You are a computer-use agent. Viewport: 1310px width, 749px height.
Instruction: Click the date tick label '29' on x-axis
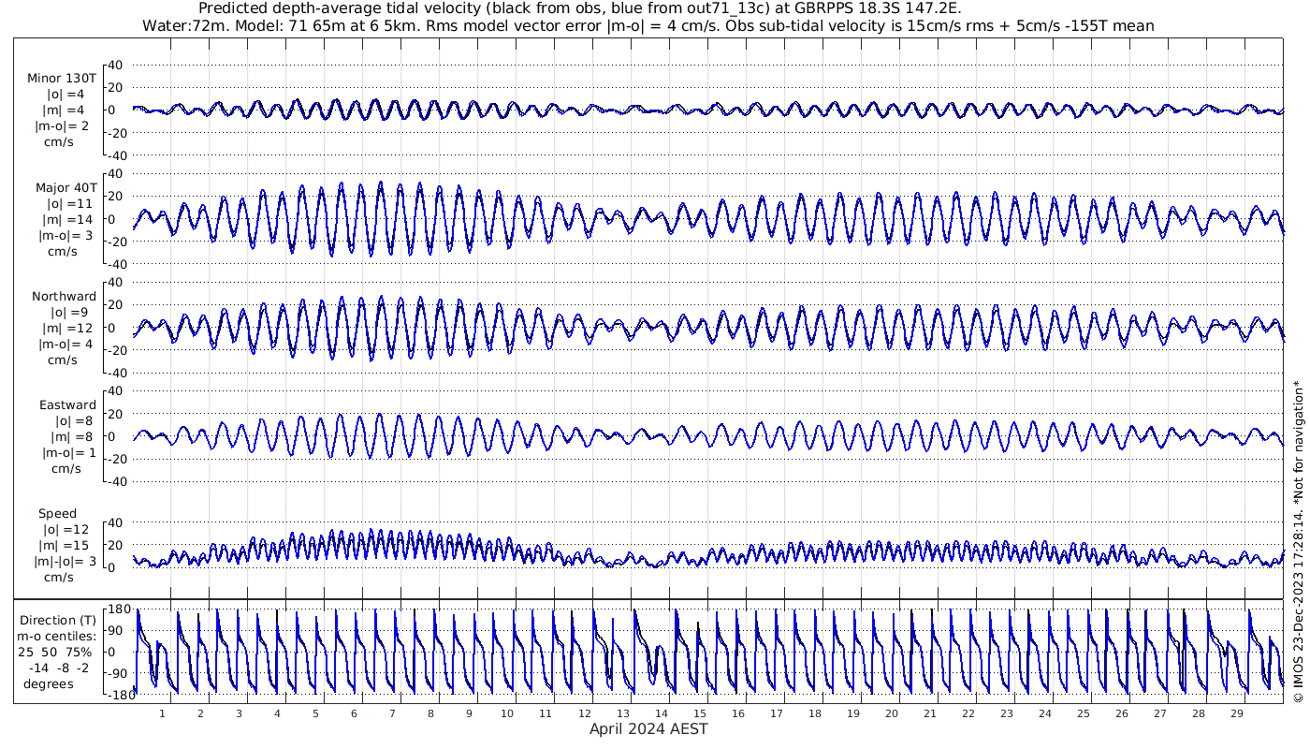tap(1236, 713)
